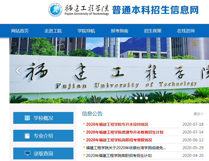Select the second carousel dot indicator

click(136, 98)
